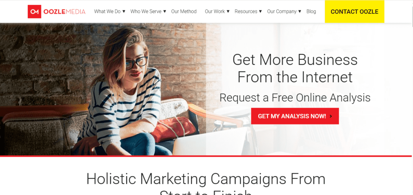Click Get My Analysis Now button
The image size is (413, 195).
[295, 116]
